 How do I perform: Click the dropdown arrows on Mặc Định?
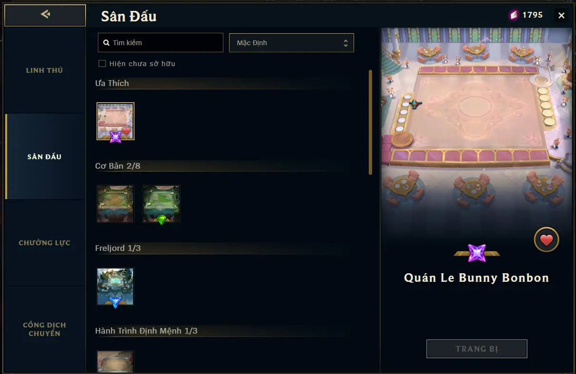346,43
